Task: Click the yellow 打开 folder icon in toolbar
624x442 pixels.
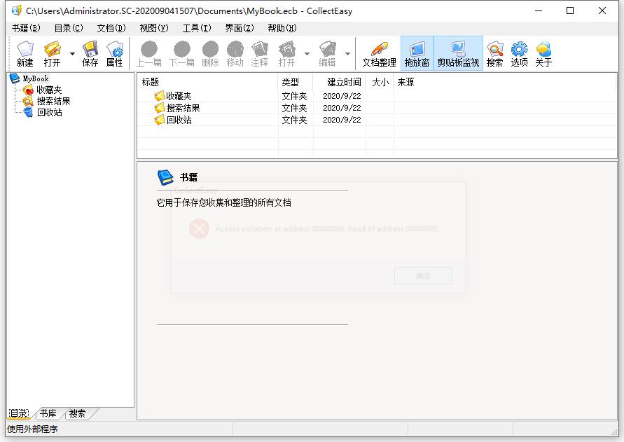Action: [53, 53]
